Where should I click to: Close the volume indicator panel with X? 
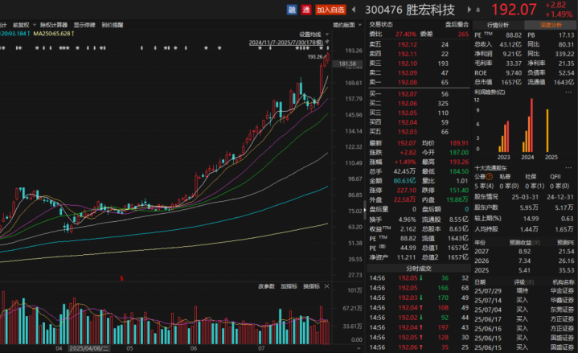coord(327,286)
